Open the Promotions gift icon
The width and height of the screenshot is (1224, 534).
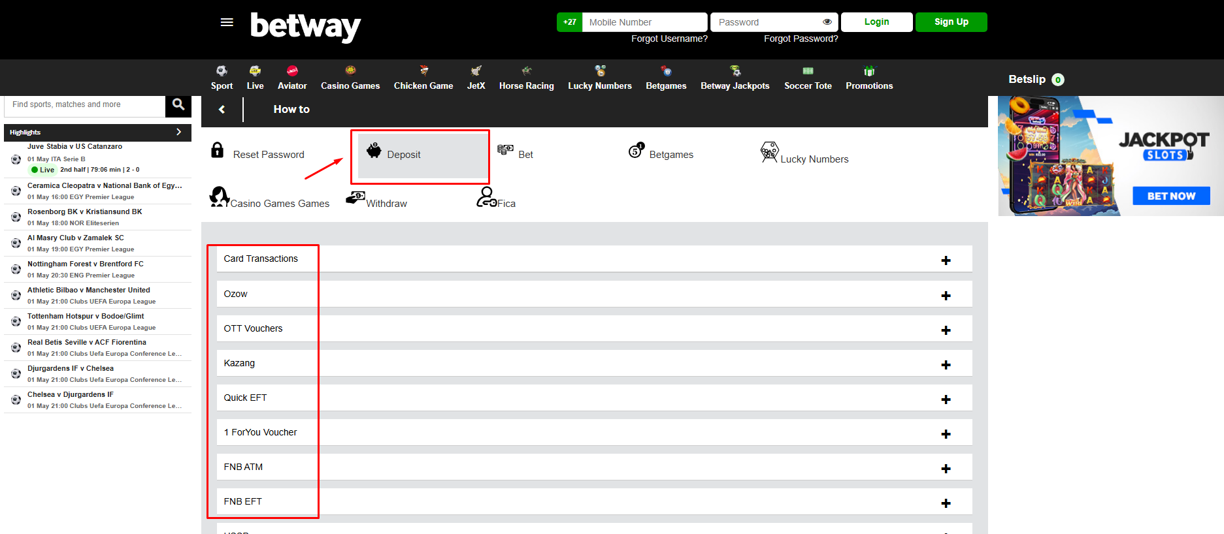click(x=868, y=71)
